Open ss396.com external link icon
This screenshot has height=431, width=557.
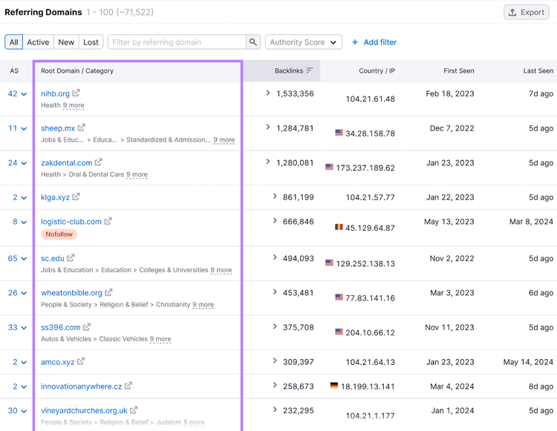click(87, 326)
